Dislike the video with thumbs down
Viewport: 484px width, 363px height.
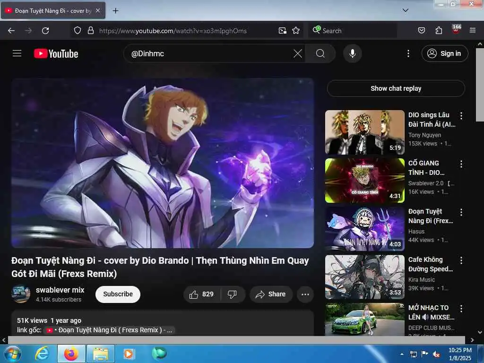pyautogui.click(x=232, y=294)
